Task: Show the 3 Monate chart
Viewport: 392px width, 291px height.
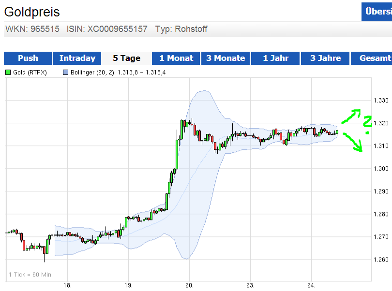Action: (x=226, y=58)
